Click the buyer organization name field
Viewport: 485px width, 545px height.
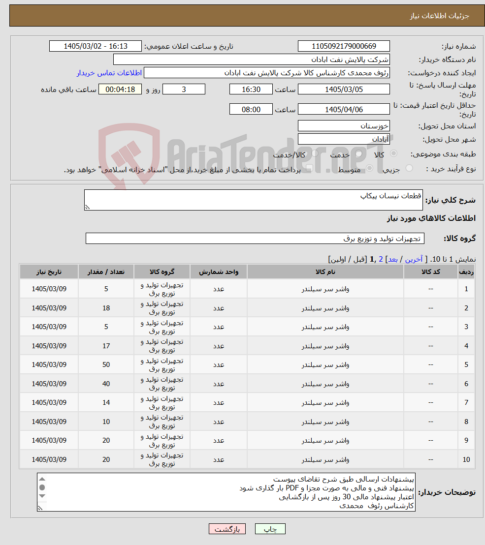[x=252, y=60]
